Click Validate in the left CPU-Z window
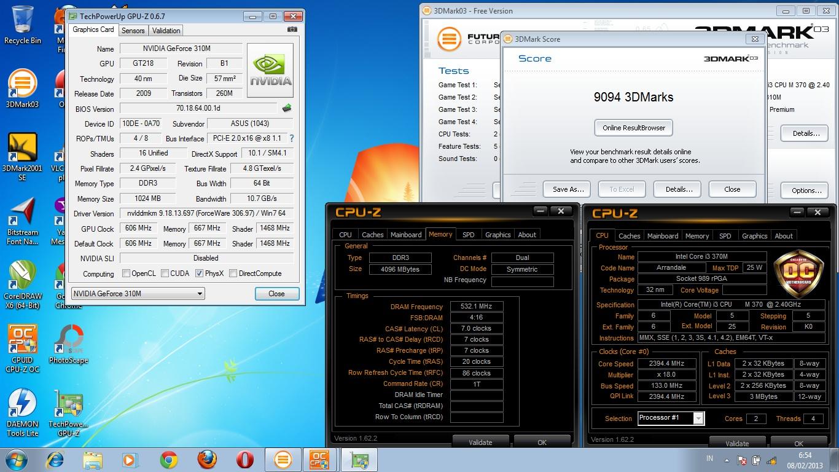 click(x=480, y=442)
